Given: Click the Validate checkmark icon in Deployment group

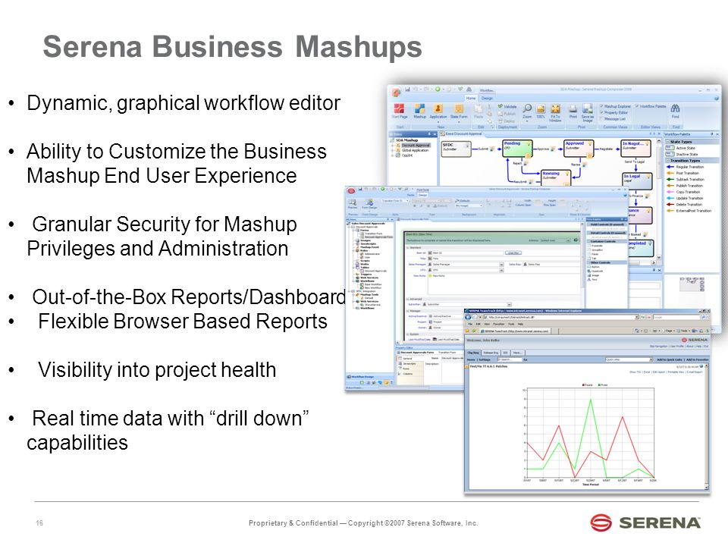Looking at the screenshot, I should coord(500,106).
